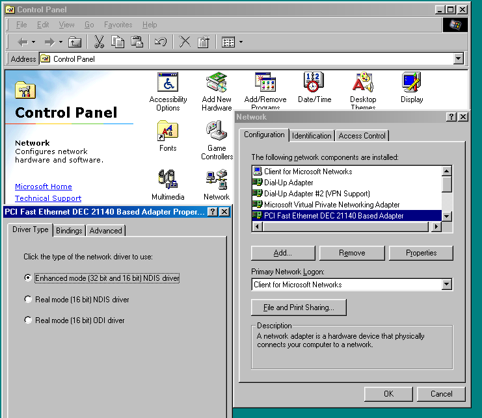Screen dimensions: 482x418
Task: Click the Paste toolbar icon
Action: click(x=137, y=42)
